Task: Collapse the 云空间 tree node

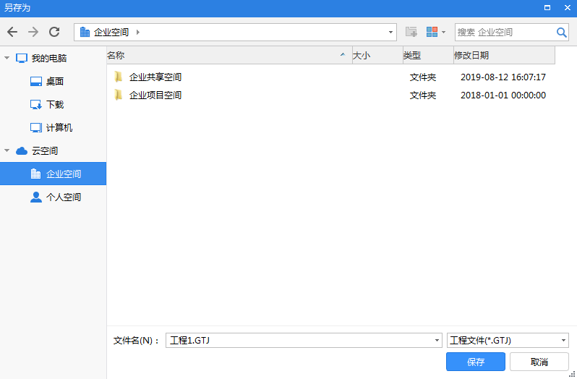Action: coord(7,150)
